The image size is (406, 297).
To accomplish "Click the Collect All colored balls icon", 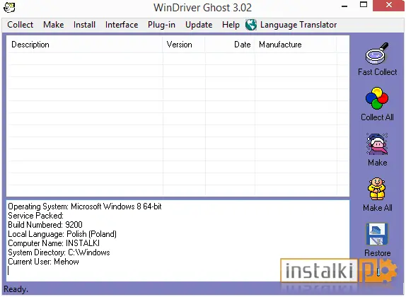I will pos(377,98).
